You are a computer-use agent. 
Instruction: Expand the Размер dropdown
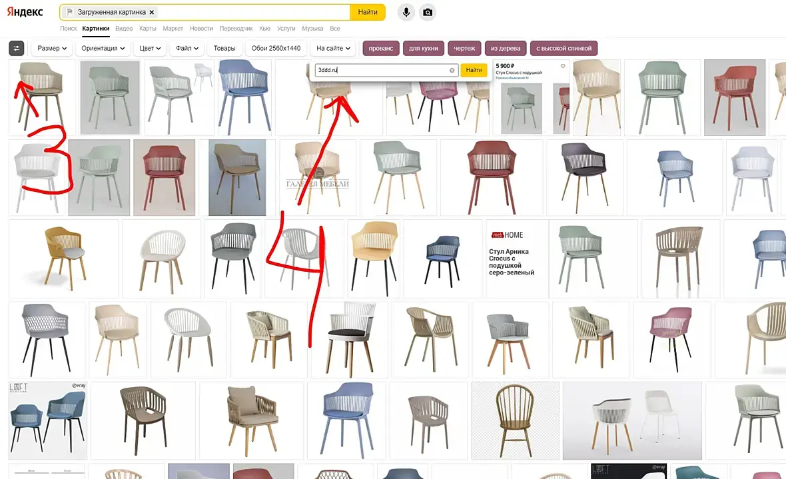point(52,48)
